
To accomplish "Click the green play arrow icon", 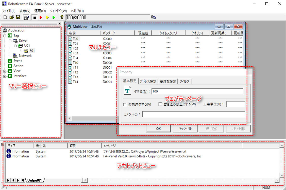I will pyautogui.click(x=54, y=17).
